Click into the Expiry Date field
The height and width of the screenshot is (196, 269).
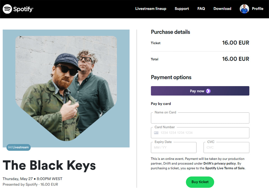tap(173, 148)
